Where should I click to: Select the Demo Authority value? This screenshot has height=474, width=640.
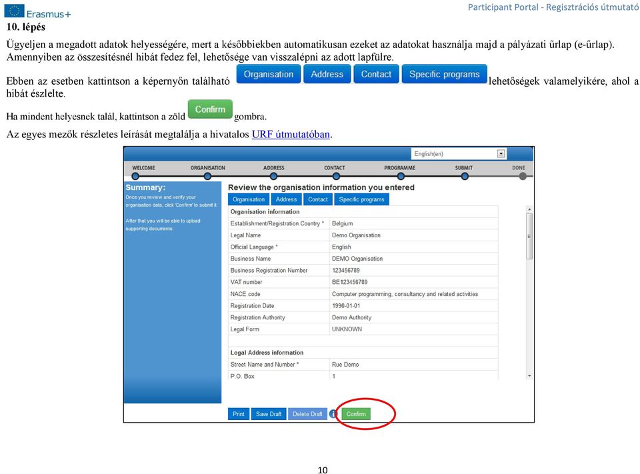(x=351, y=317)
